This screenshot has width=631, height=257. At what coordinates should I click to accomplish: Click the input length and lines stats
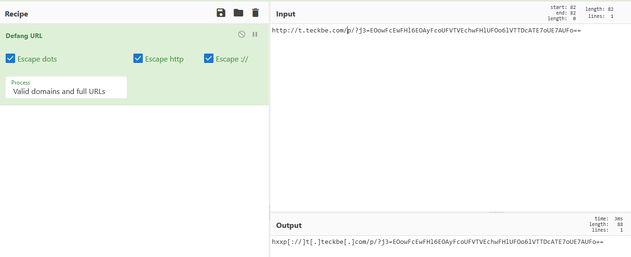(x=599, y=13)
